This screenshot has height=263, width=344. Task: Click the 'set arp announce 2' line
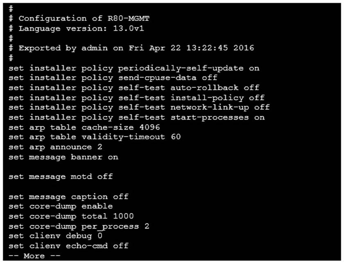tap(55, 147)
